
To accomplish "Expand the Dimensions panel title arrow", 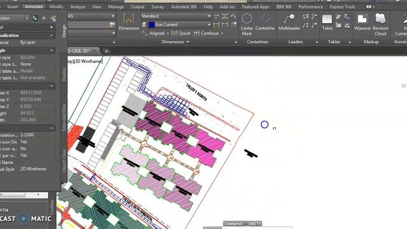I will tap(188, 42).
